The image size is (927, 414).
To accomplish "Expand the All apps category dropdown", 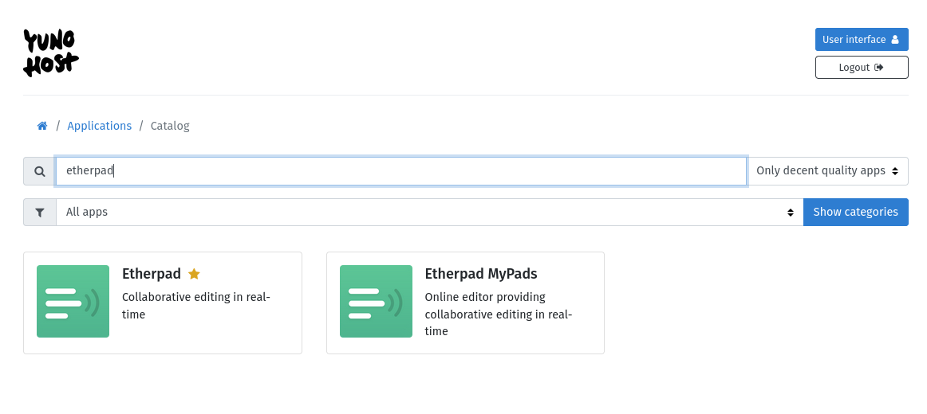I will click(430, 213).
